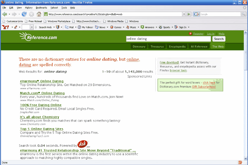The image size is (248, 165).
Task: Click the status bar icon at bottom right
Action: click(240, 162)
